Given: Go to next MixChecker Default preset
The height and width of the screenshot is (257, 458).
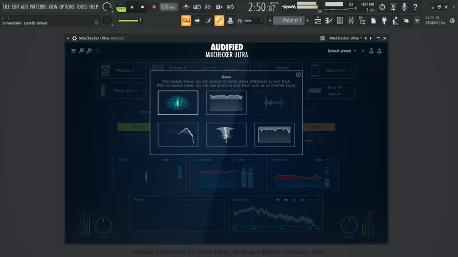Looking at the screenshot, I should [363, 51].
